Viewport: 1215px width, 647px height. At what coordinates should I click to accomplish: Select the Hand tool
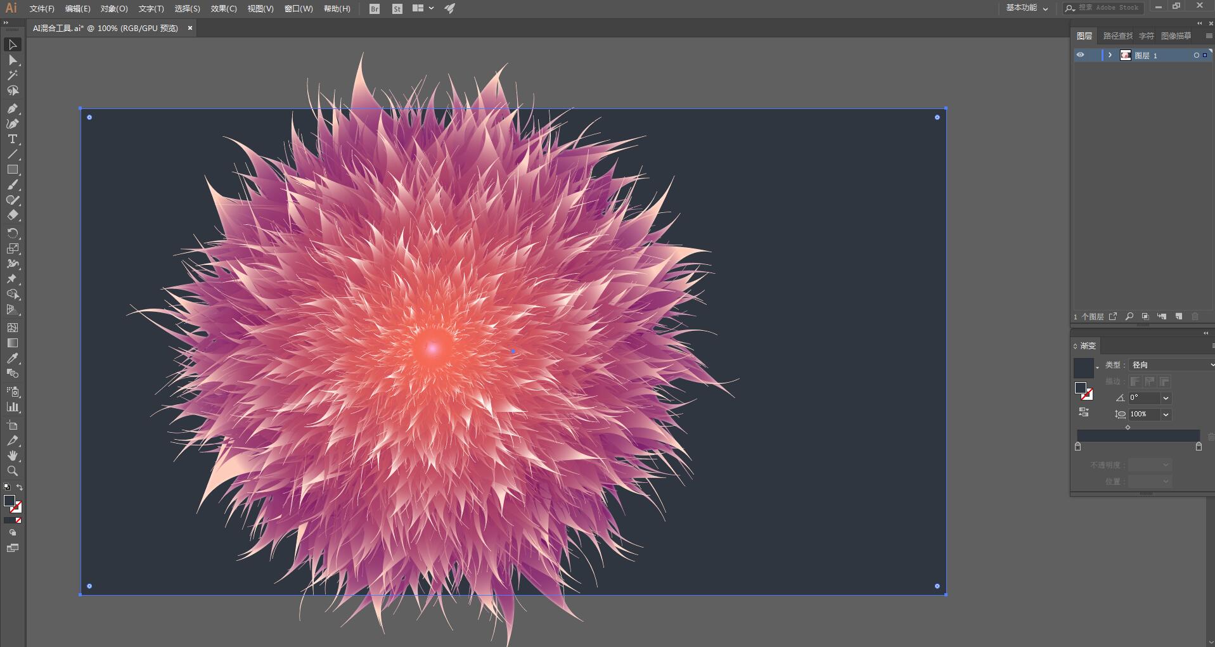[x=13, y=456]
